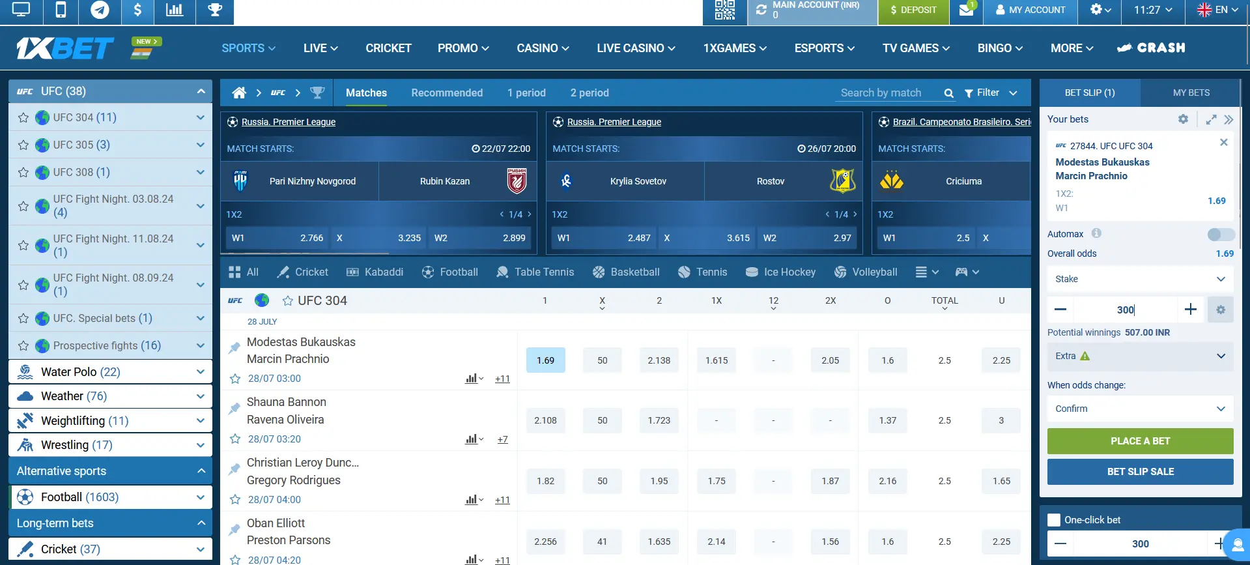Open the Stake dropdown in bet slip

1140,279
